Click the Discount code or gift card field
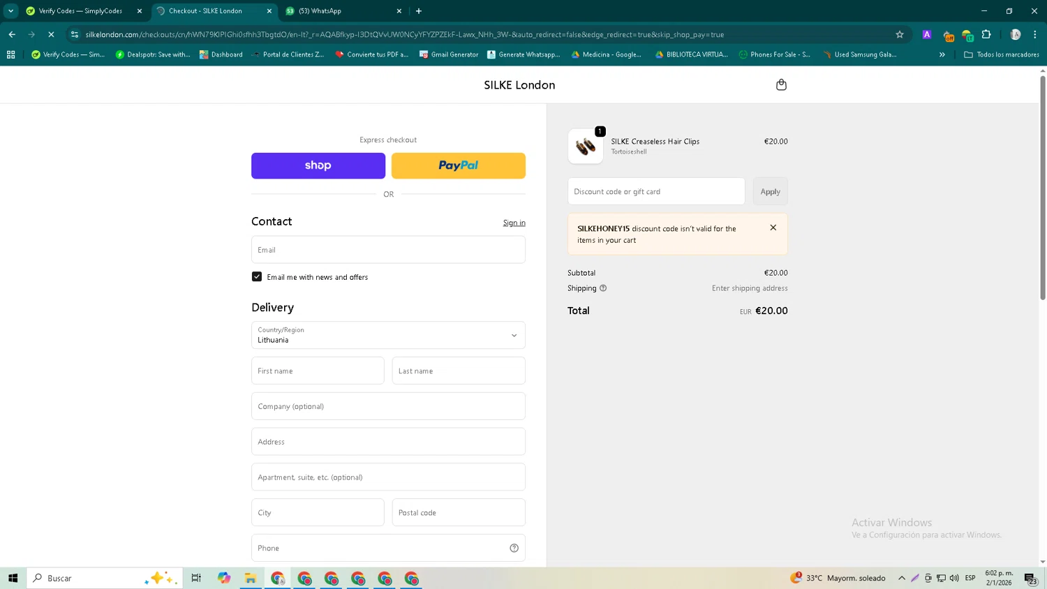 [656, 191]
